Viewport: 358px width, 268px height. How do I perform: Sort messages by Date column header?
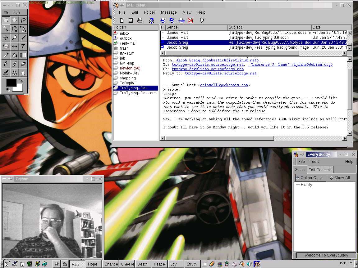pos(332,27)
